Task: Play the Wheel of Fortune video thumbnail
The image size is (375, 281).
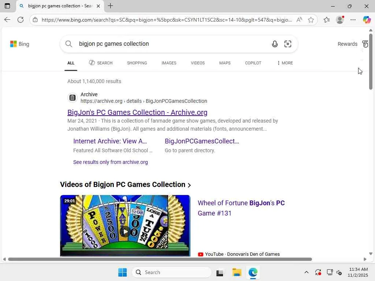Action: tap(125, 225)
